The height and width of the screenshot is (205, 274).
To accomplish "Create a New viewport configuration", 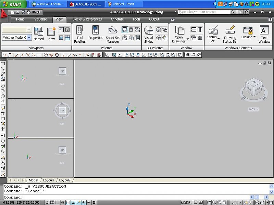I will [51, 34].
